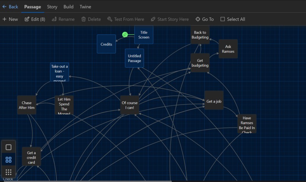
Task: Open the Twine tab
Action: pyautogui.click(x=85, y=7)
